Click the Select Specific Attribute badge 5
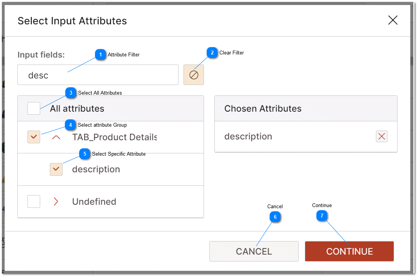The image size is (418, 277). [x=85, y=154]
